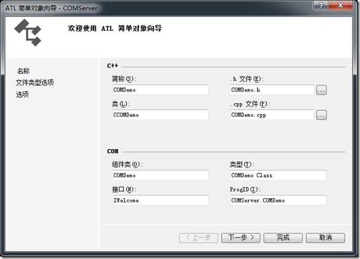Screen dimensions: 360x259
Task: Click the 简称(S) label
Action: (x=124, y=79)
